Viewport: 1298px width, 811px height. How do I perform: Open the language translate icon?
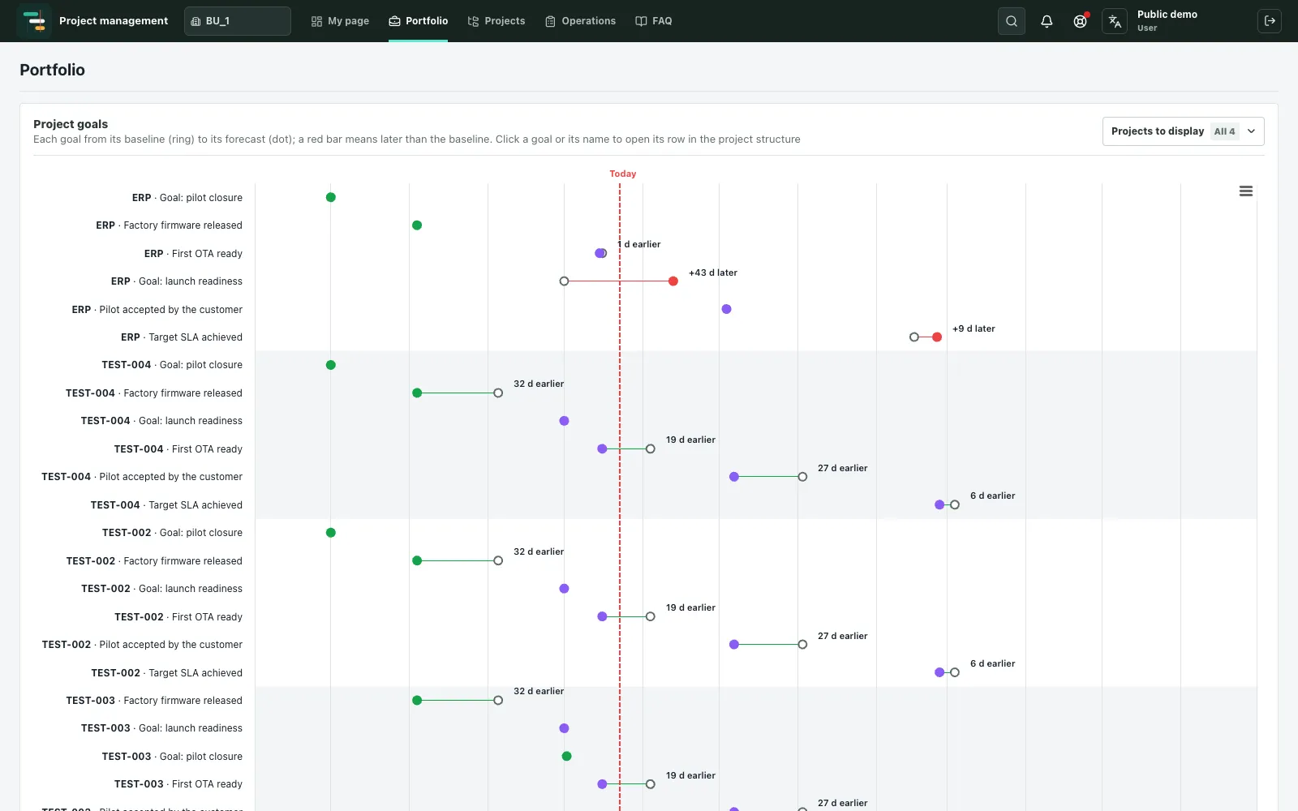[1115, 21]
